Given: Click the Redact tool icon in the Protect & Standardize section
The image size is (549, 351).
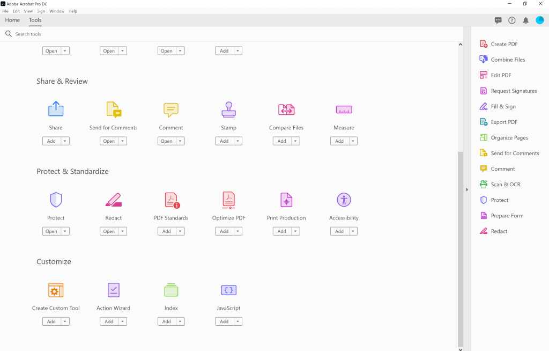Looking at the screenshot, I should tap(113, 200).
